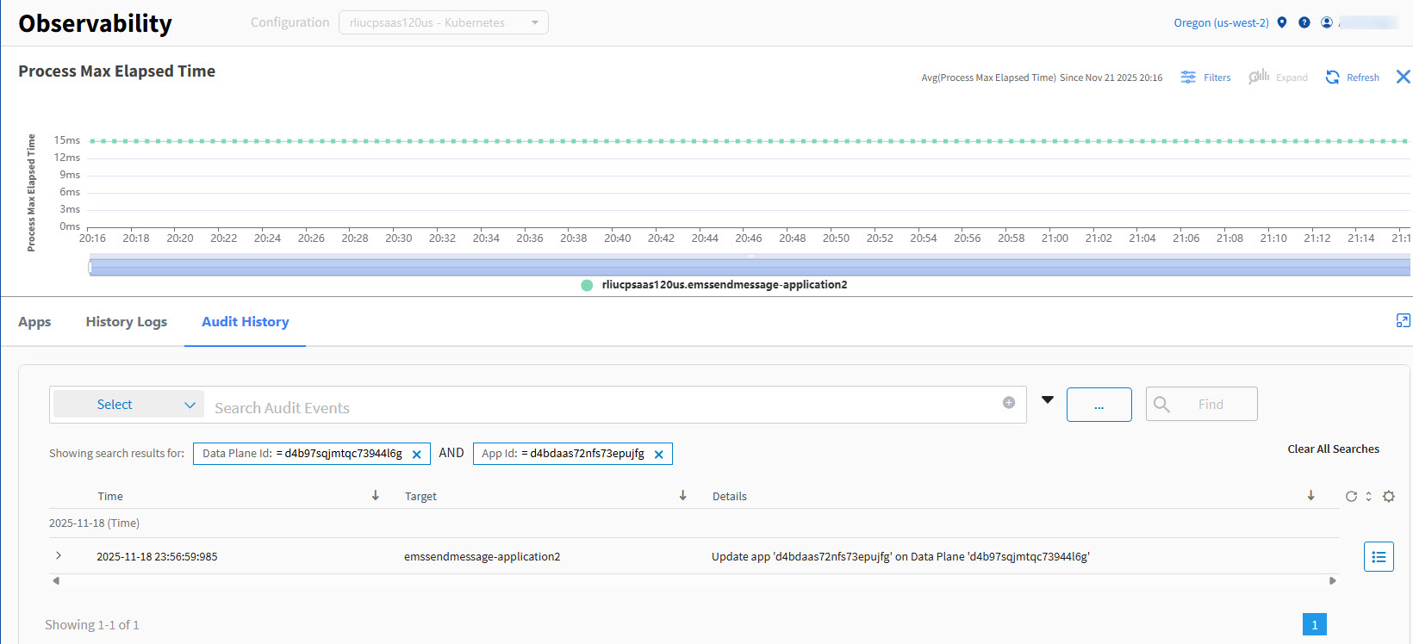The image size is (1413, 644).
Task: Switch to the History Logs tab
Action: coord(127,322)
